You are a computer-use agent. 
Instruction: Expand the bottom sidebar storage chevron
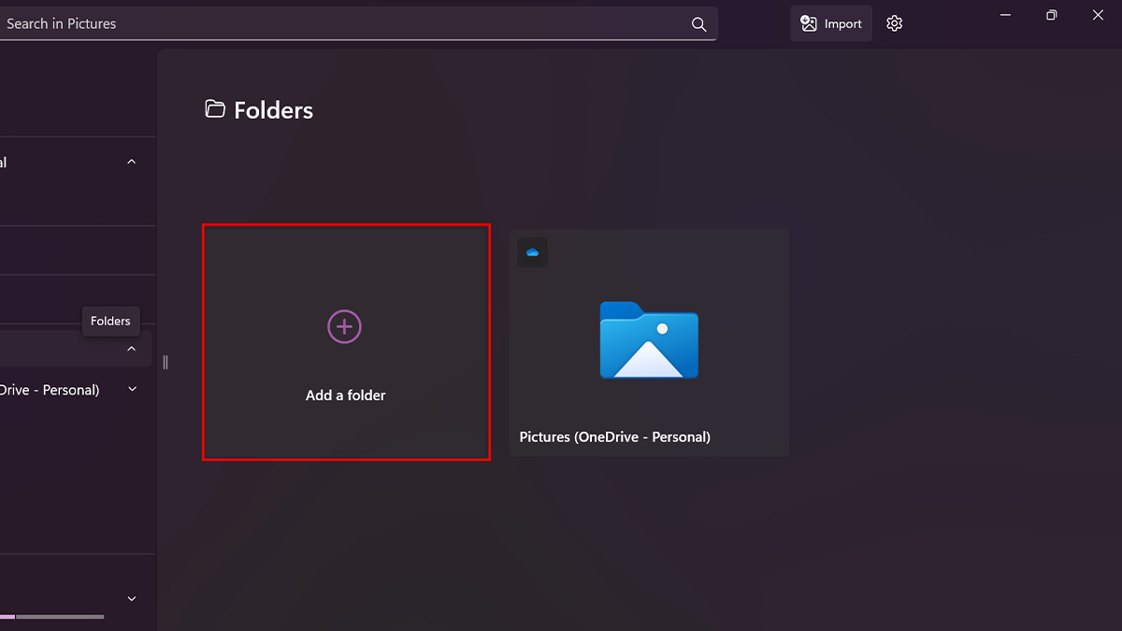click(132, 598)
